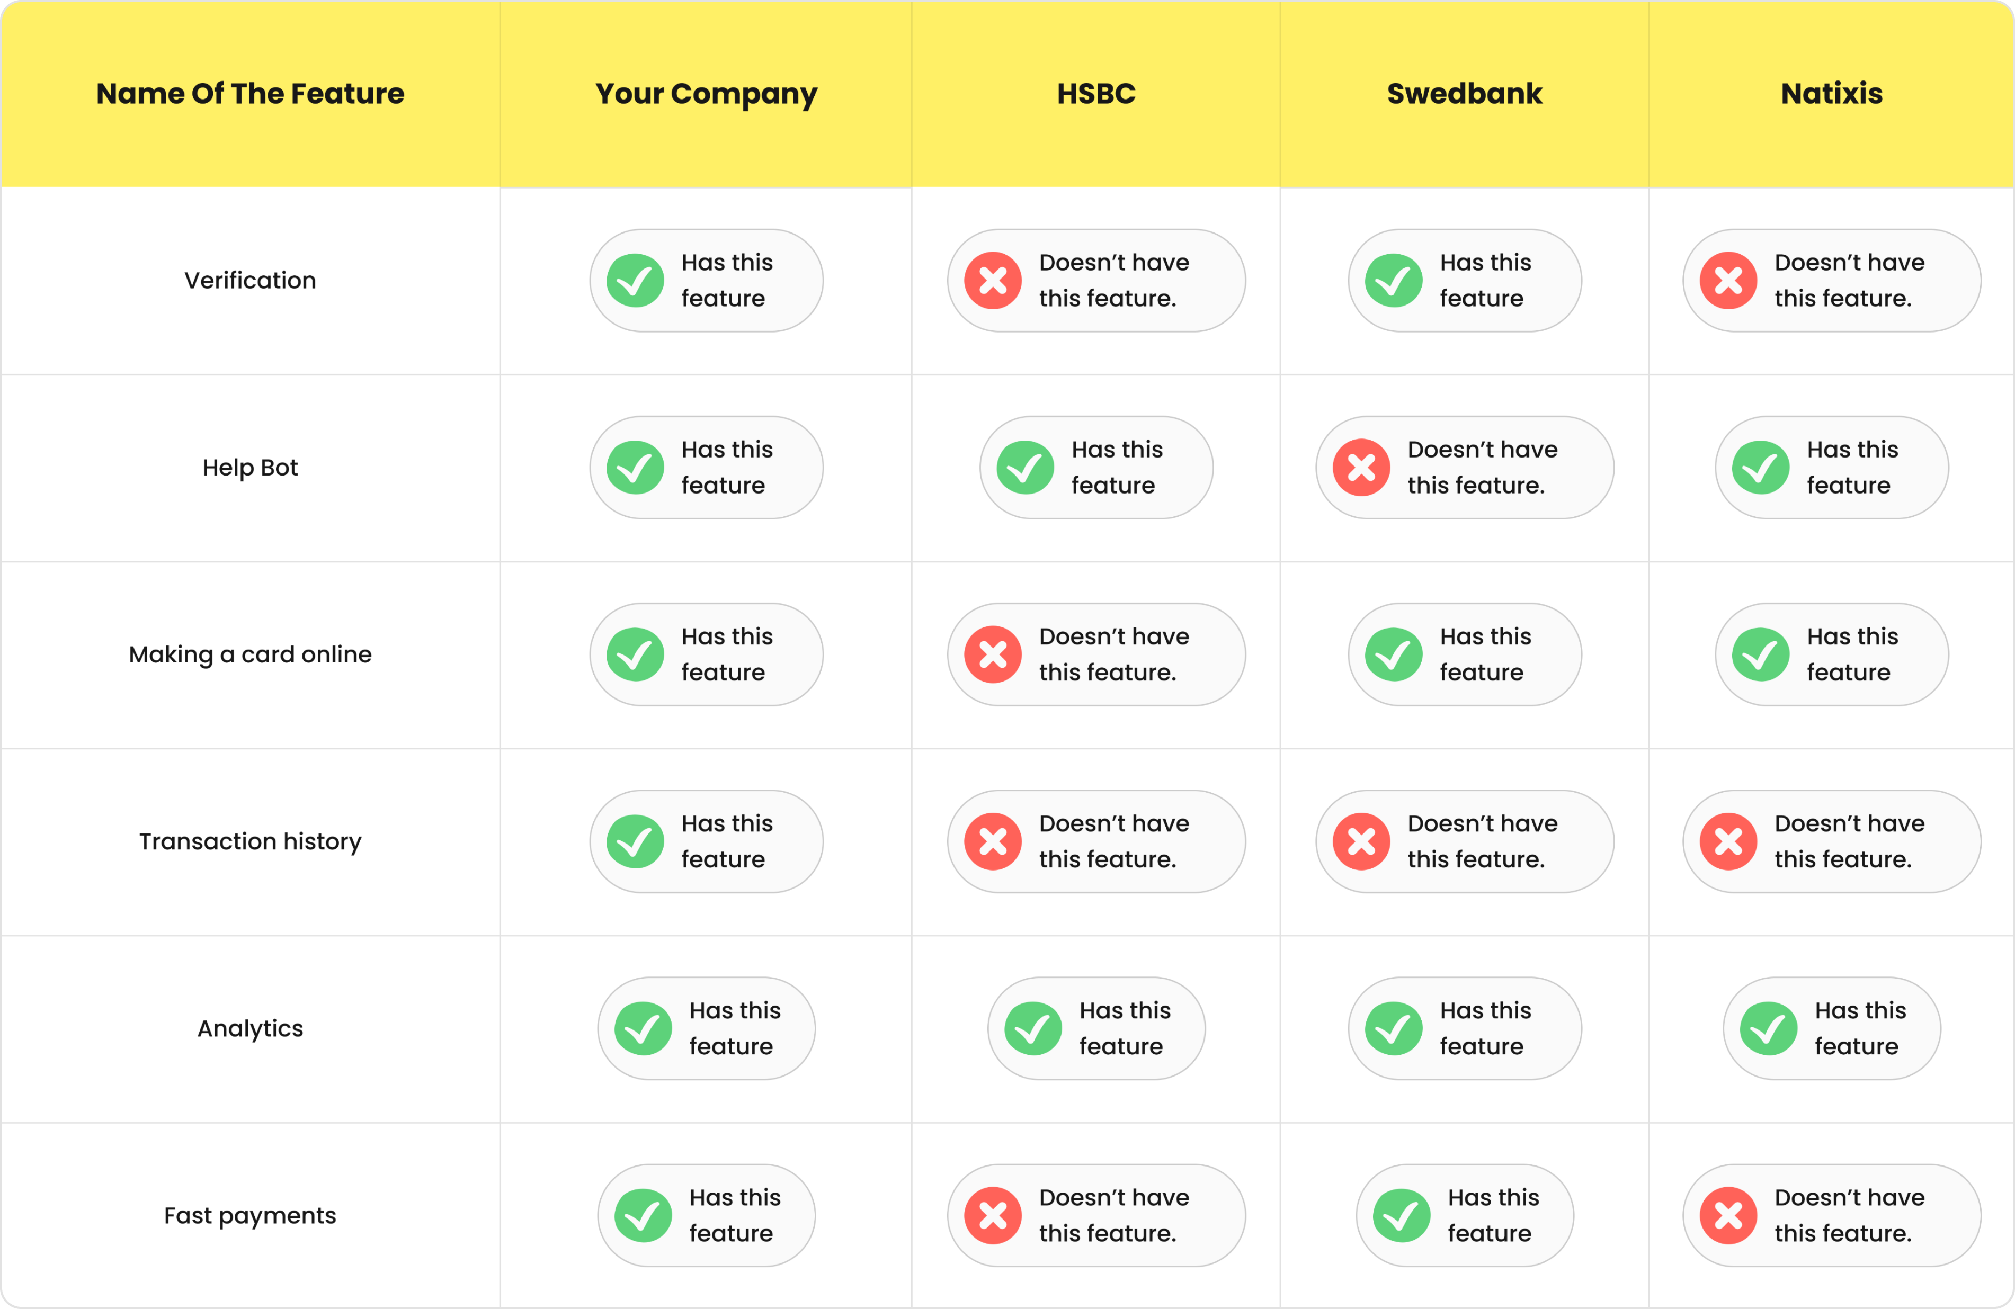
Task: Click 'Has this feature' text in Natixis Help Bot cell
Action: click(x=1852, y=467)
